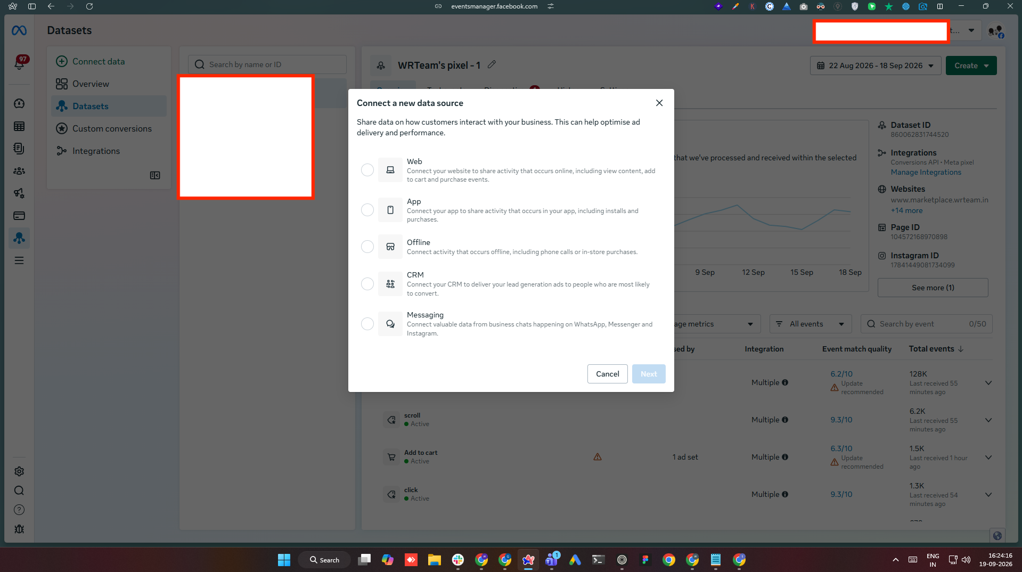Open the business account dropdown arrow

(x=971, y=30)
